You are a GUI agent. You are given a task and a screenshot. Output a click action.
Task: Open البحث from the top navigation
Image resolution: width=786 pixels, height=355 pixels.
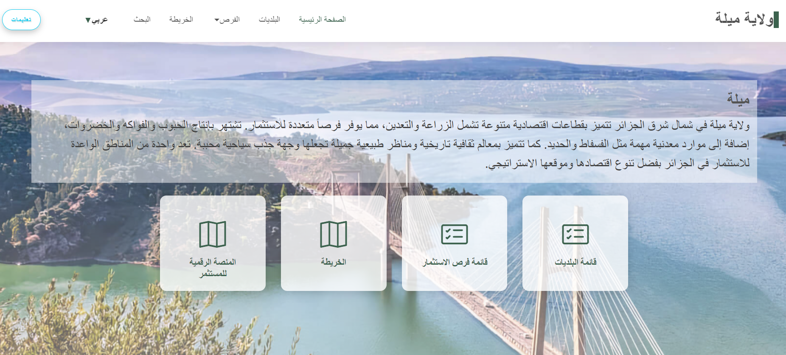(x=142, y=20)
